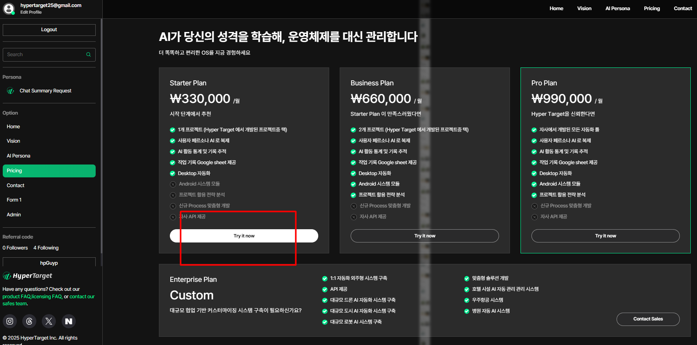The height and width of the screenshot is (345, 697).
Task: Open Chat Summary Request
Action: click(46, 91)
